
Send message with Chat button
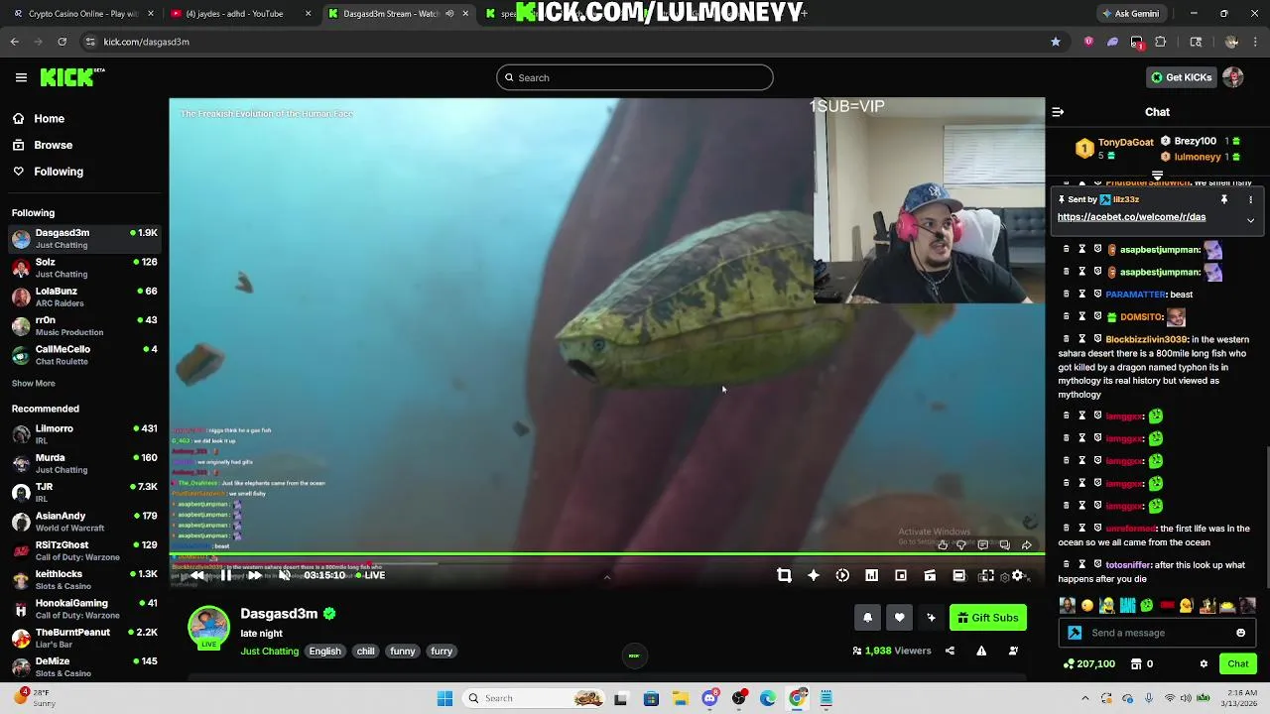click(1238, 663)
